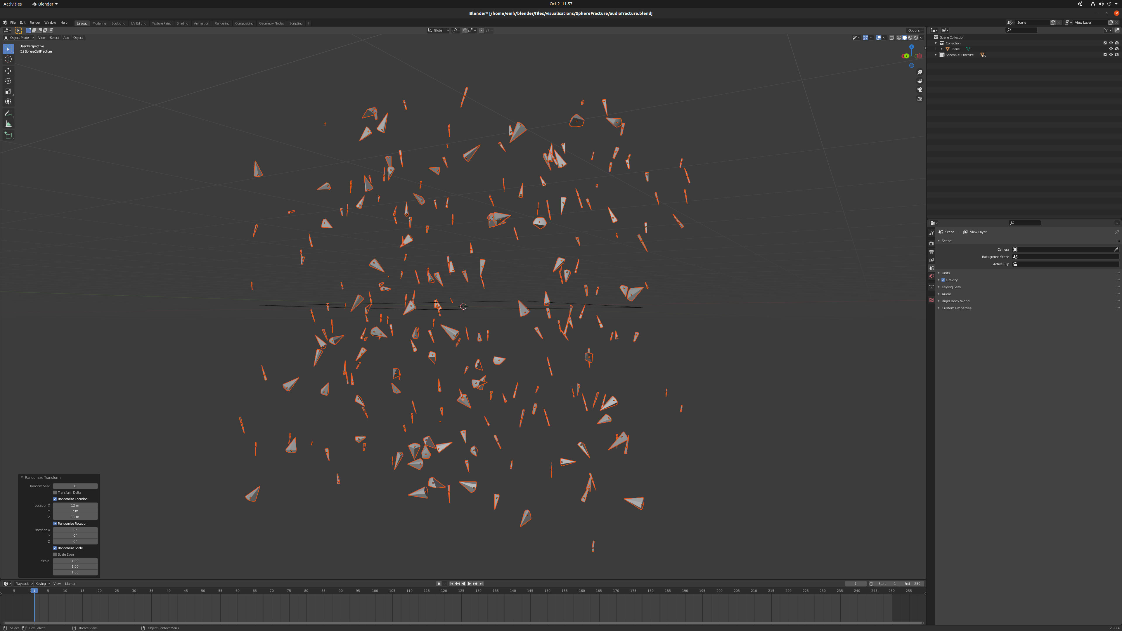This screenshot has height=631, width=1122.
Task: Toggle viewport gizmos display
Action: click(x=865, y=38)
